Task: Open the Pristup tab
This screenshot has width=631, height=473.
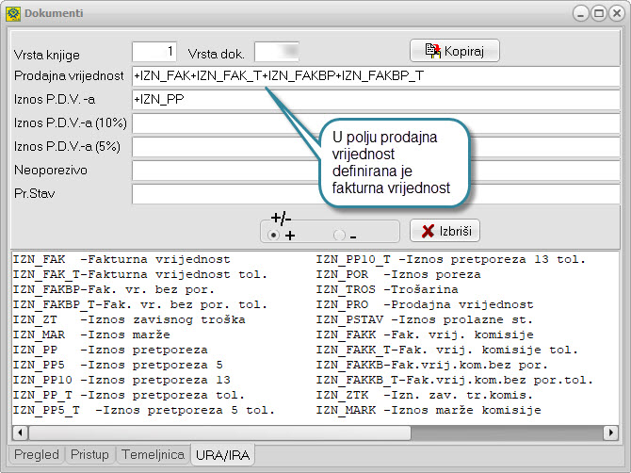Action: (x=90, y=455)
